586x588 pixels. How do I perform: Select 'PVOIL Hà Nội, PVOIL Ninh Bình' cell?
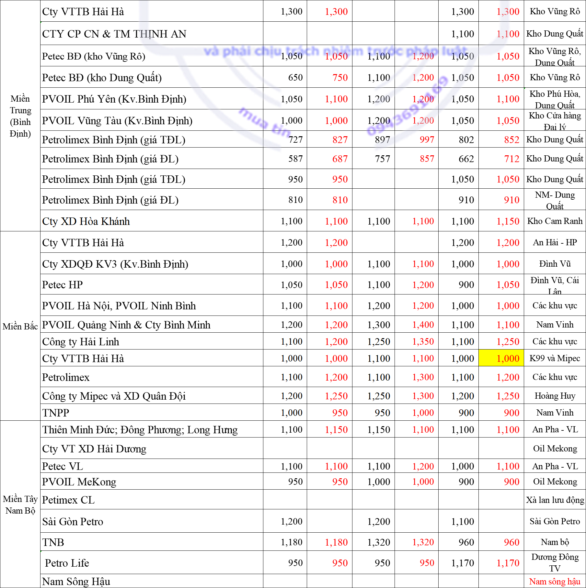tap(152, 305)
